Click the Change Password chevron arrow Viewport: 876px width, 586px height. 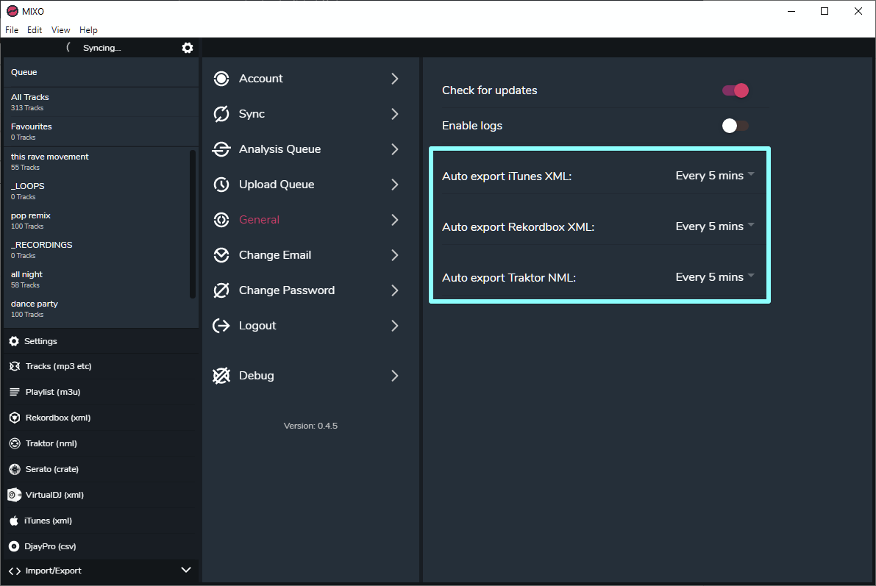395,290
